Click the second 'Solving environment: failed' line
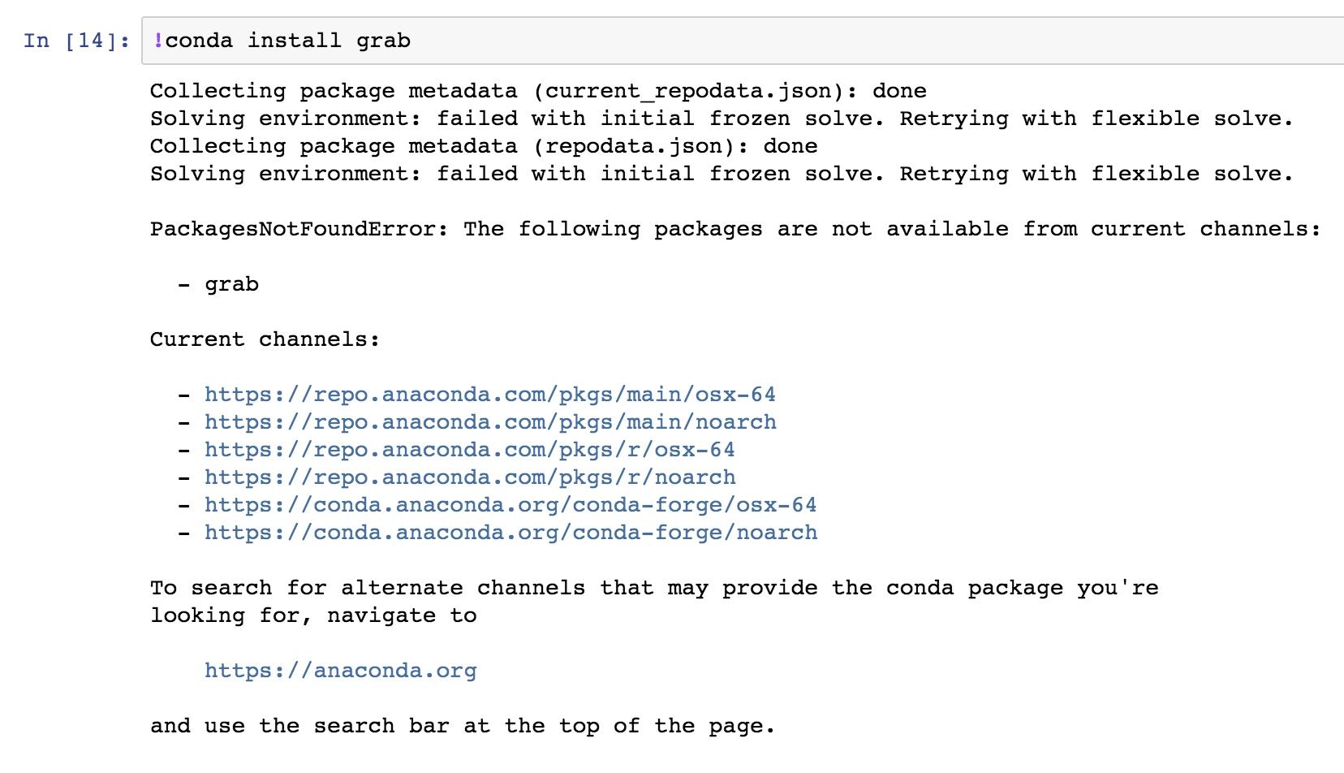This screenshot has width=1344, height=773. [x=722, y=174]
